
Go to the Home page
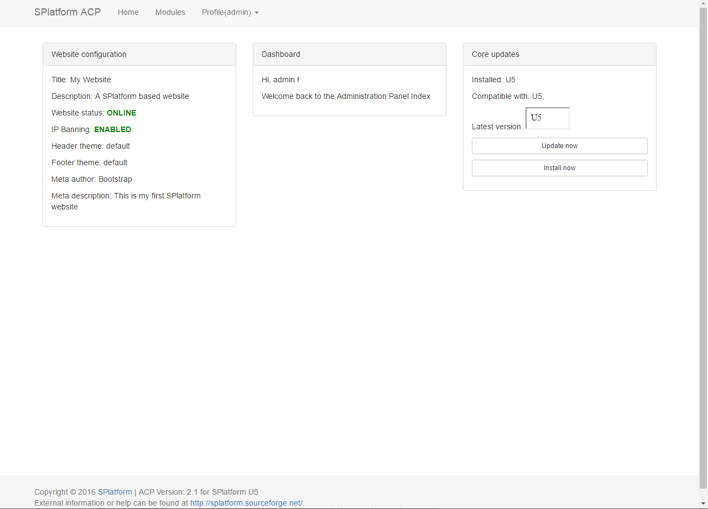point(128,12)
